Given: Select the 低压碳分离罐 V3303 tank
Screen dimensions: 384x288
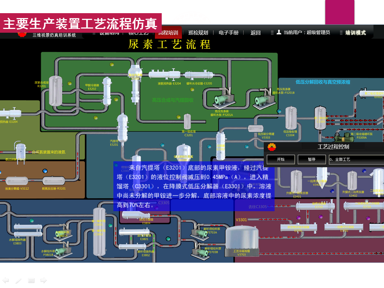Looking at the screenshot, I should point(256,129).
